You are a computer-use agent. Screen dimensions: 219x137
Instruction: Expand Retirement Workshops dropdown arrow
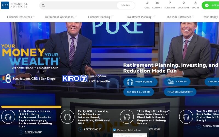(76, 17)
